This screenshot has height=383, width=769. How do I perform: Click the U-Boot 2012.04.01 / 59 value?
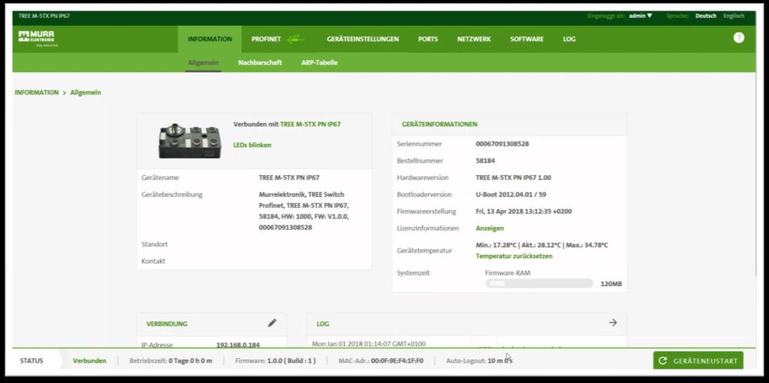pos(511,195)
